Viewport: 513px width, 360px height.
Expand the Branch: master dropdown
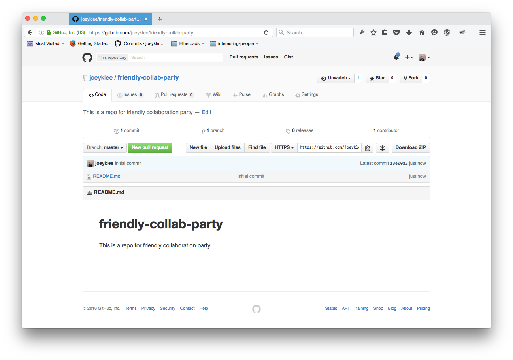[x=105, y=147]
